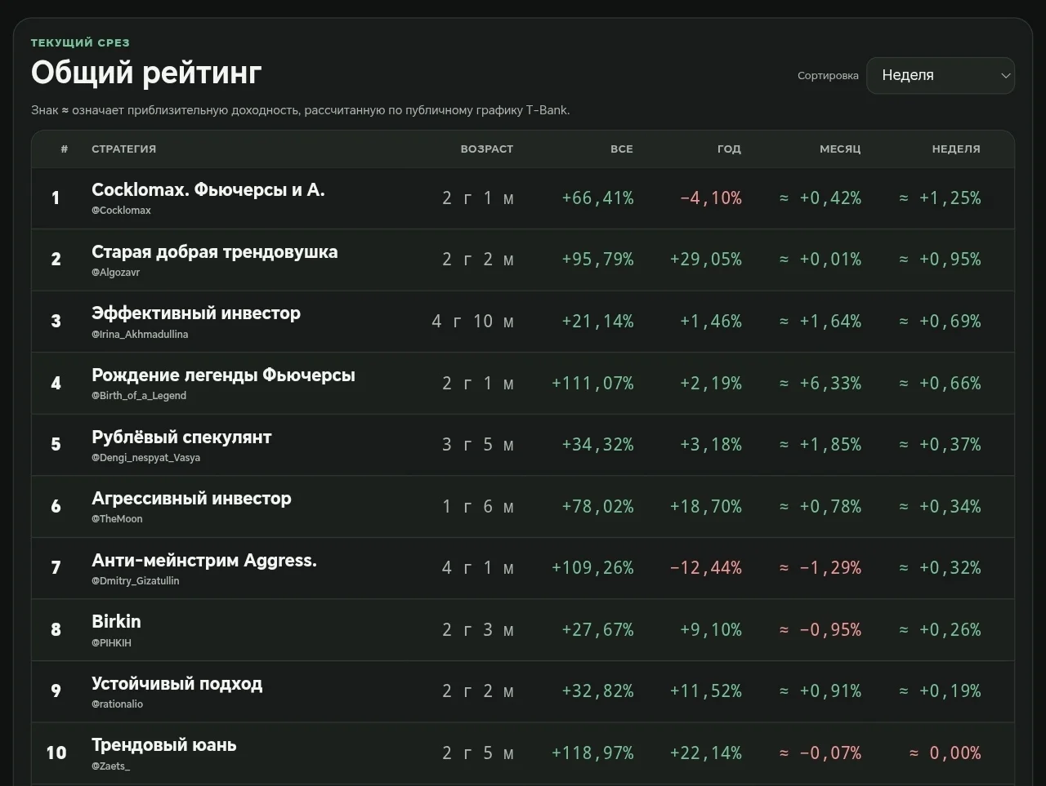This screenshot has width=1046, height=786.
Task: Click the all-time return +66,41%
Action: 597,198
